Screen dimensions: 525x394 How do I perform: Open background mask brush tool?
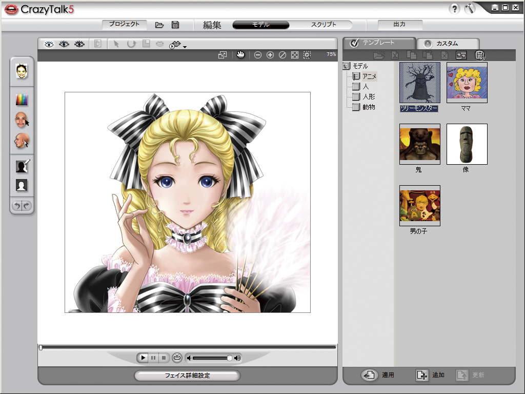click(22, 166)
